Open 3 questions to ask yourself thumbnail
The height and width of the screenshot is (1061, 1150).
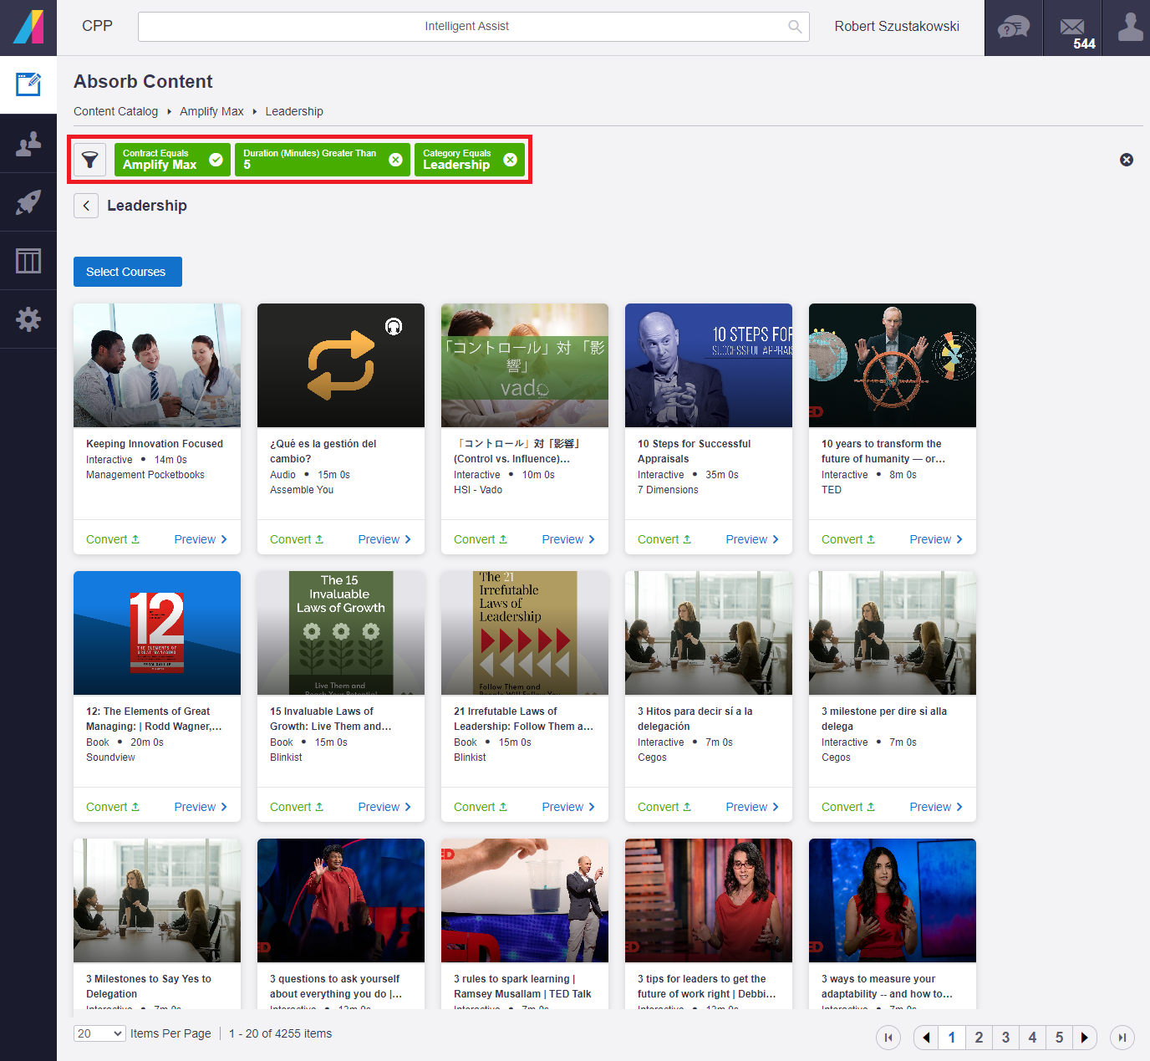tap(341, 900)
